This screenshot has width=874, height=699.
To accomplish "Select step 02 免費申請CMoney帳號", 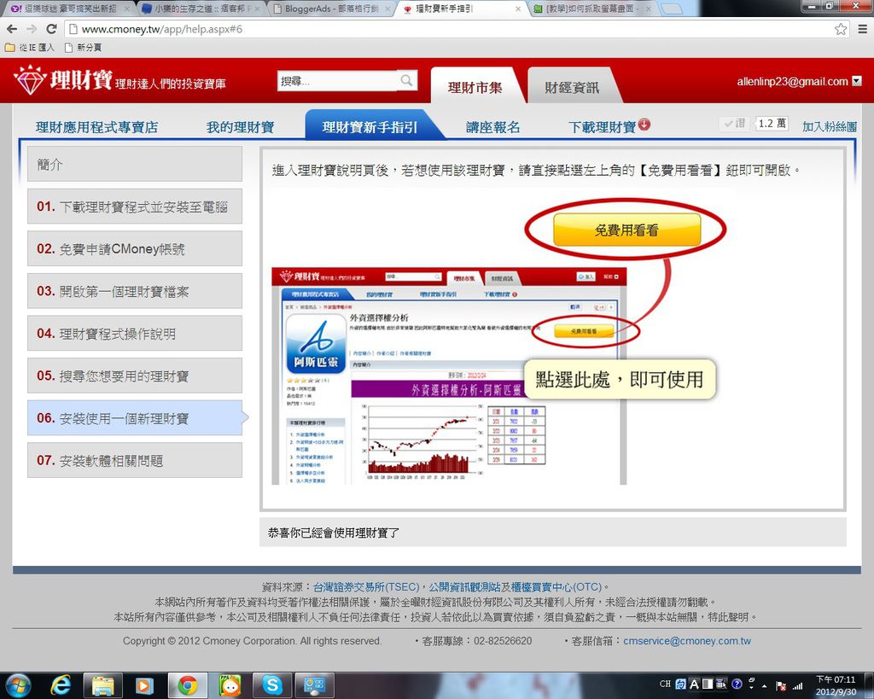I will 134,248.
